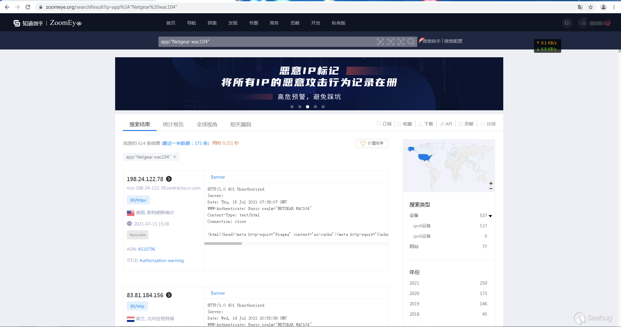Image resolution: width=621 pixels, height=327 pixels.
Task: Click the 恶意IP标记 promotional banner
Action: tap(309, 84)
